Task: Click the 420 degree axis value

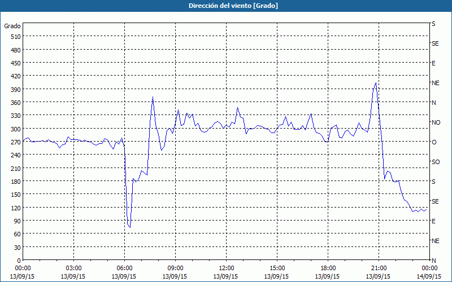Action: (x=16, y=76)
